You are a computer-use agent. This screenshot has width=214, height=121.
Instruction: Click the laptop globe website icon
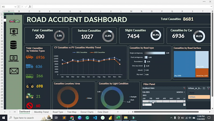coord(14,58)
